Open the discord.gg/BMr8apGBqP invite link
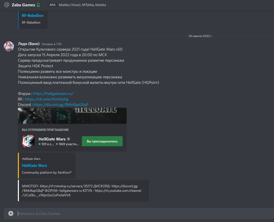 coord(61,105)
